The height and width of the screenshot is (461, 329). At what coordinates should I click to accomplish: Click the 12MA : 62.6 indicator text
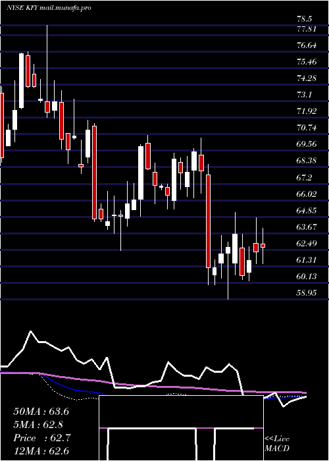pyautogui.click(x=41, y=451)
